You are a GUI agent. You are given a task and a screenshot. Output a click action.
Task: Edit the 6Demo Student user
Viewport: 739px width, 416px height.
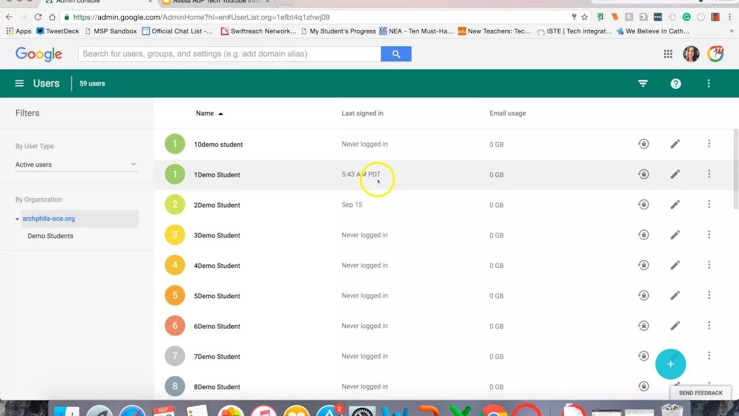click(675, 326)
